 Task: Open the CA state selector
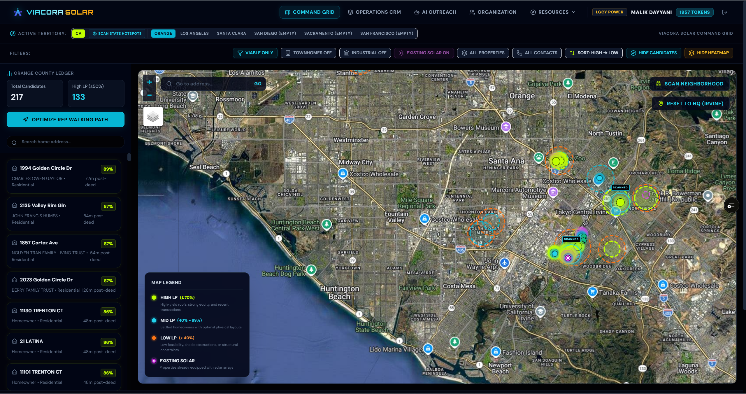78,34
